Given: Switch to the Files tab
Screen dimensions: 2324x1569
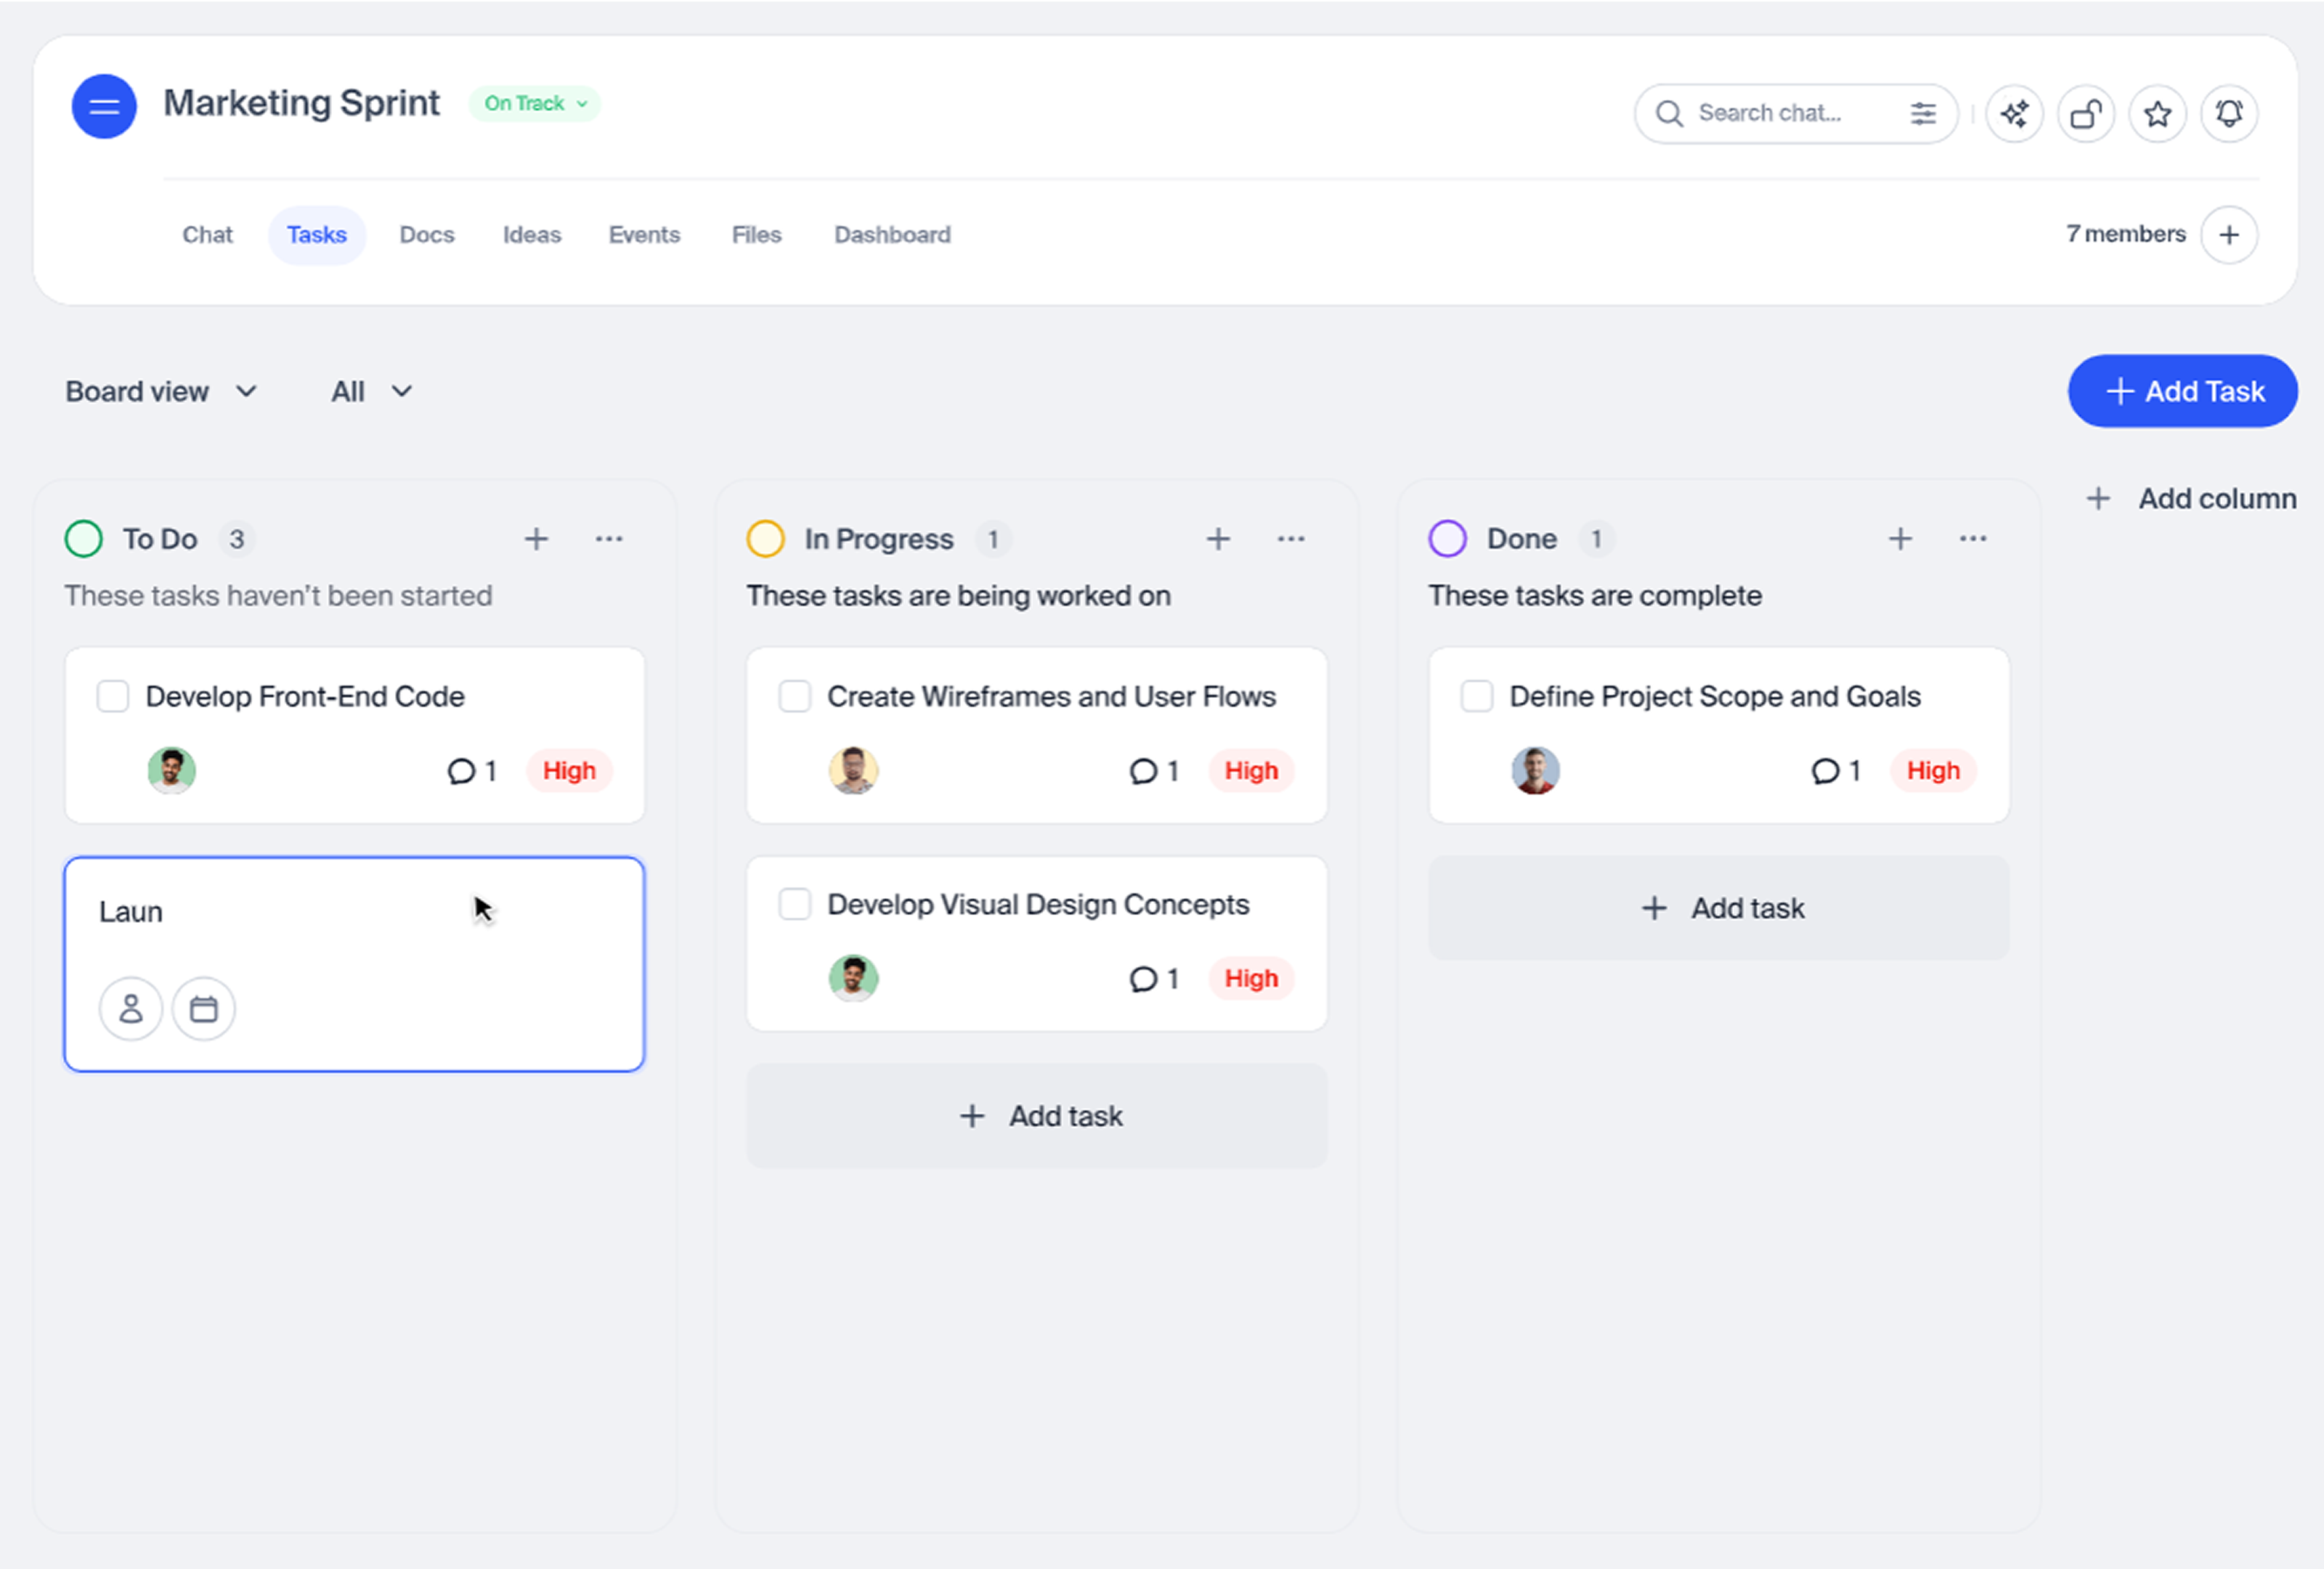Looking at the screenshot, I should click(757, 235).
